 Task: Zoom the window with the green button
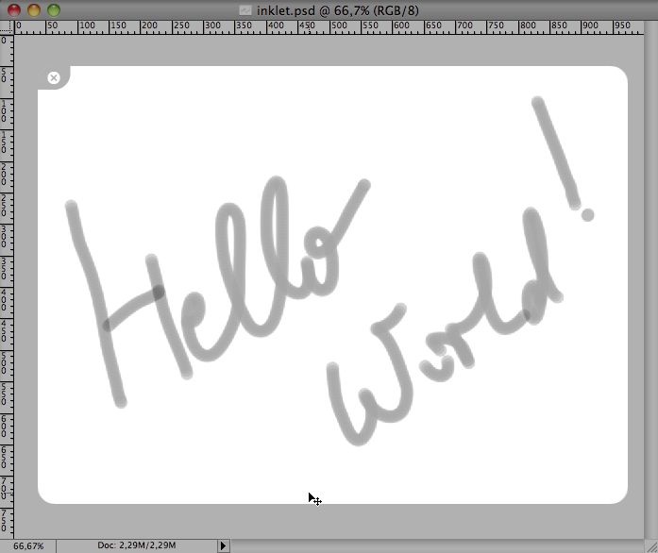[53, 9]
